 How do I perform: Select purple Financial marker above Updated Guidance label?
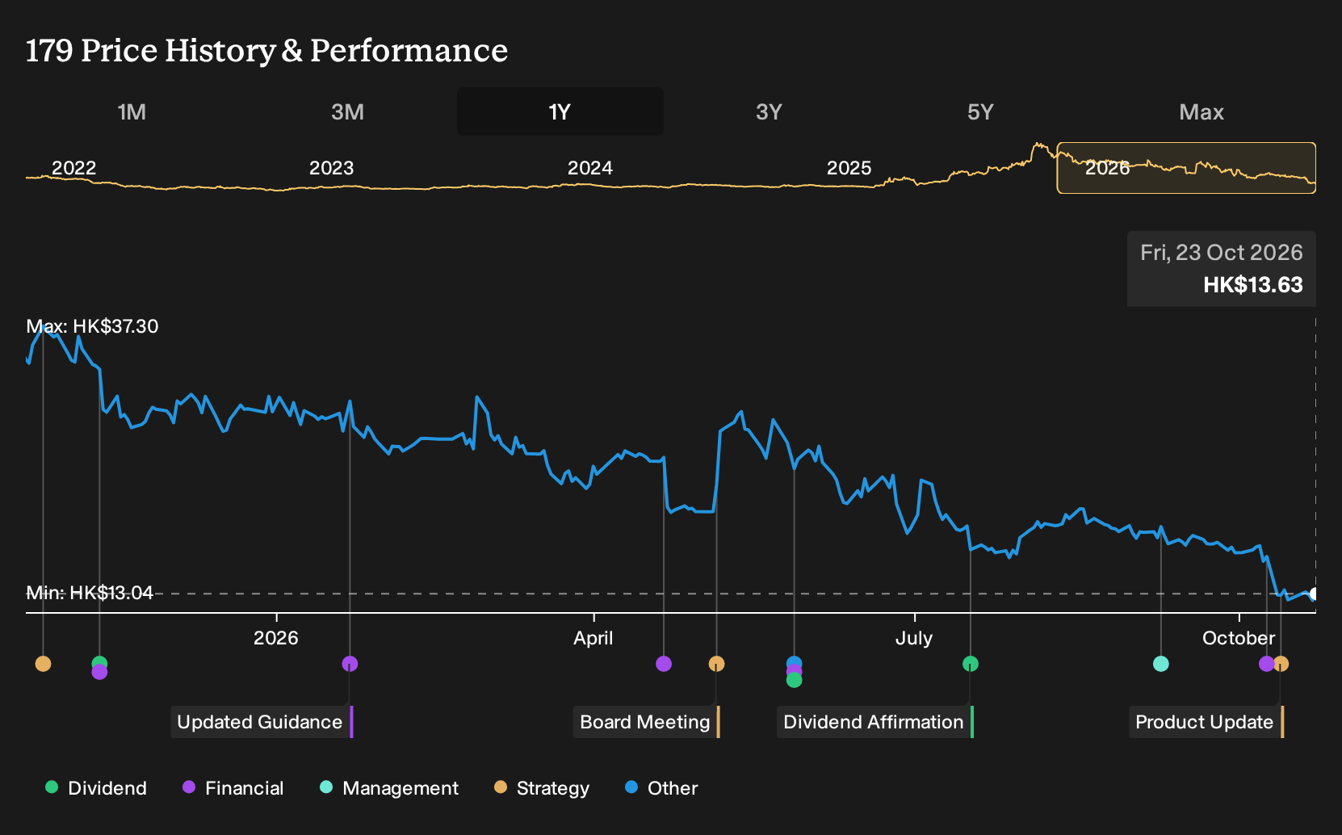(x=350, y=664)
